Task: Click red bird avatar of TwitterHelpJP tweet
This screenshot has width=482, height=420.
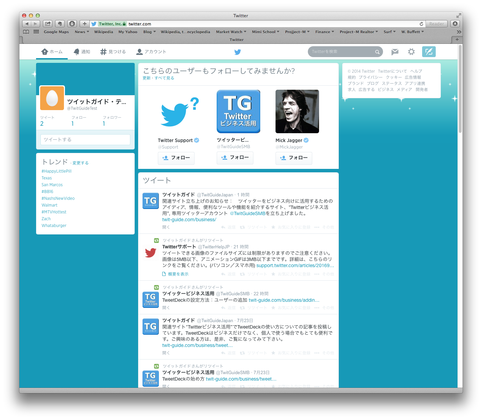Action: coord(150,252)
